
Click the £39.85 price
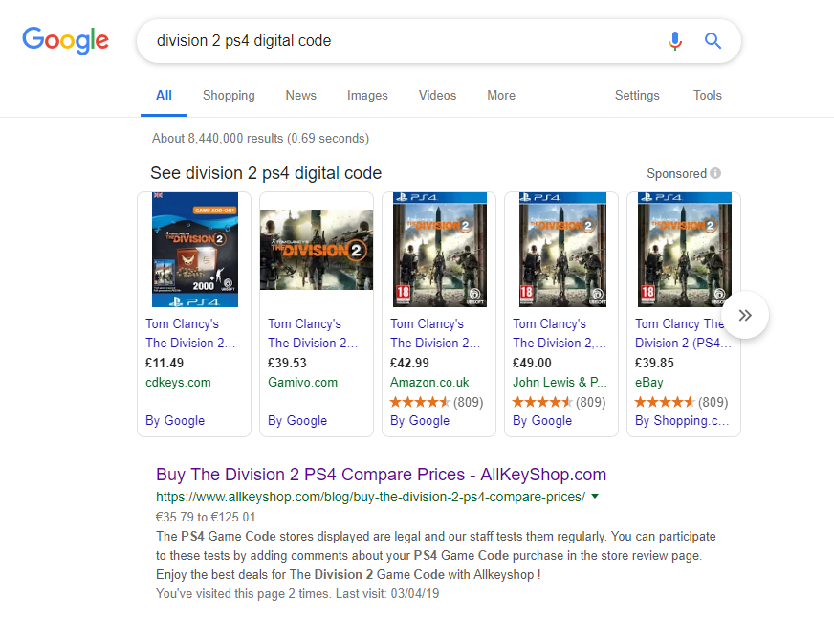point(654,363)
